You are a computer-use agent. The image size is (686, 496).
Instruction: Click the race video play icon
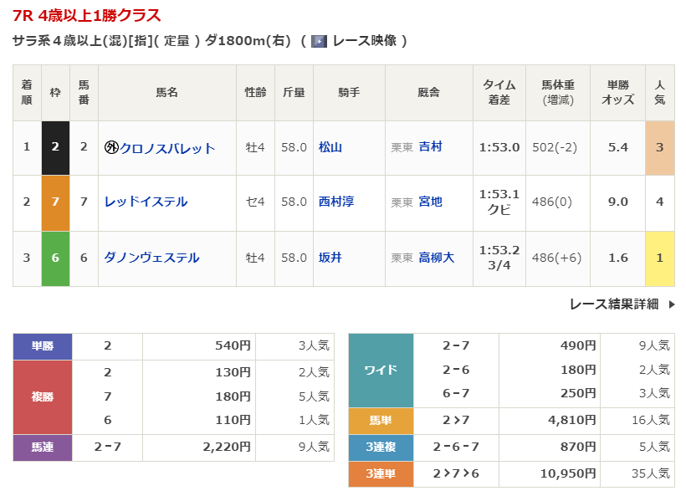click(319, 41)
